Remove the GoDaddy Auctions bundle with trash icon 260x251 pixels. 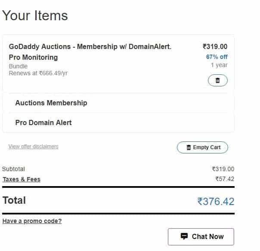click(217, 80)
